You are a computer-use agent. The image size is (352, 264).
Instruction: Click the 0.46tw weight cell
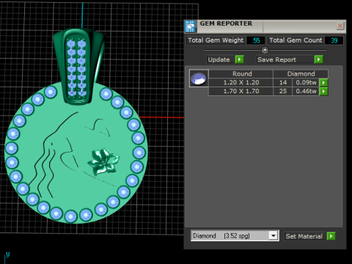coord(306,92)
